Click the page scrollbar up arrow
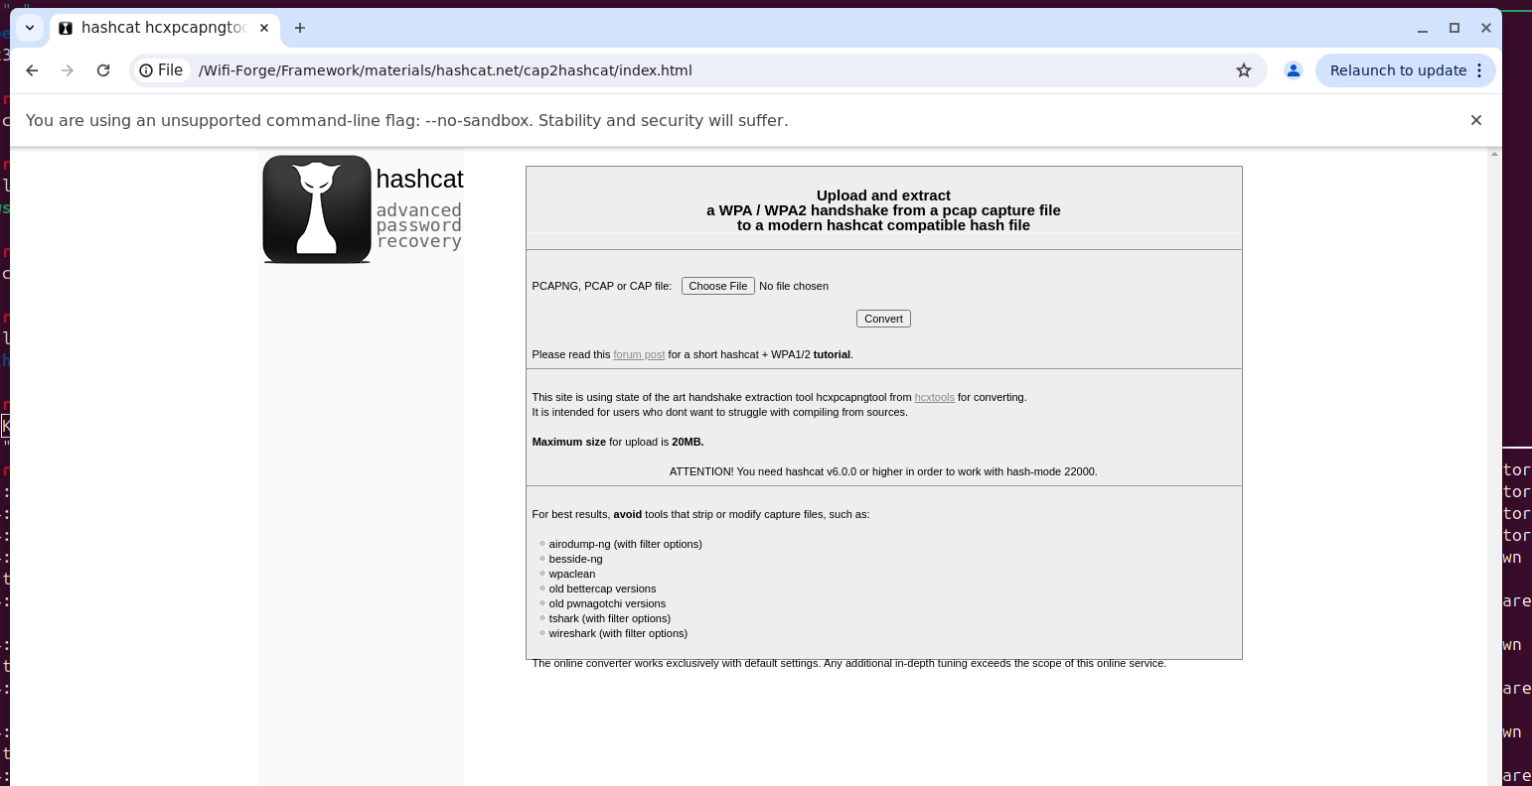 (x=1494, y=154)
